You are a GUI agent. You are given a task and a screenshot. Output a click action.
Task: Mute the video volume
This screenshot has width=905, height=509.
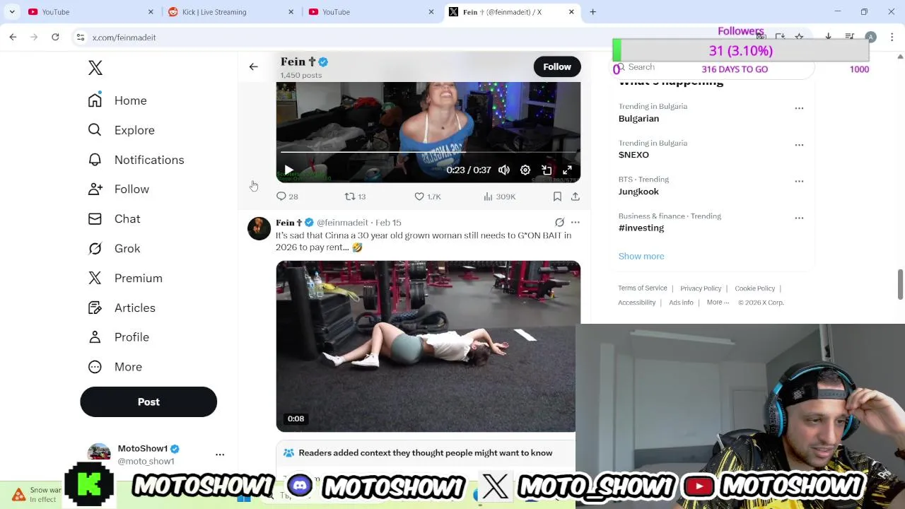[504, 170]
